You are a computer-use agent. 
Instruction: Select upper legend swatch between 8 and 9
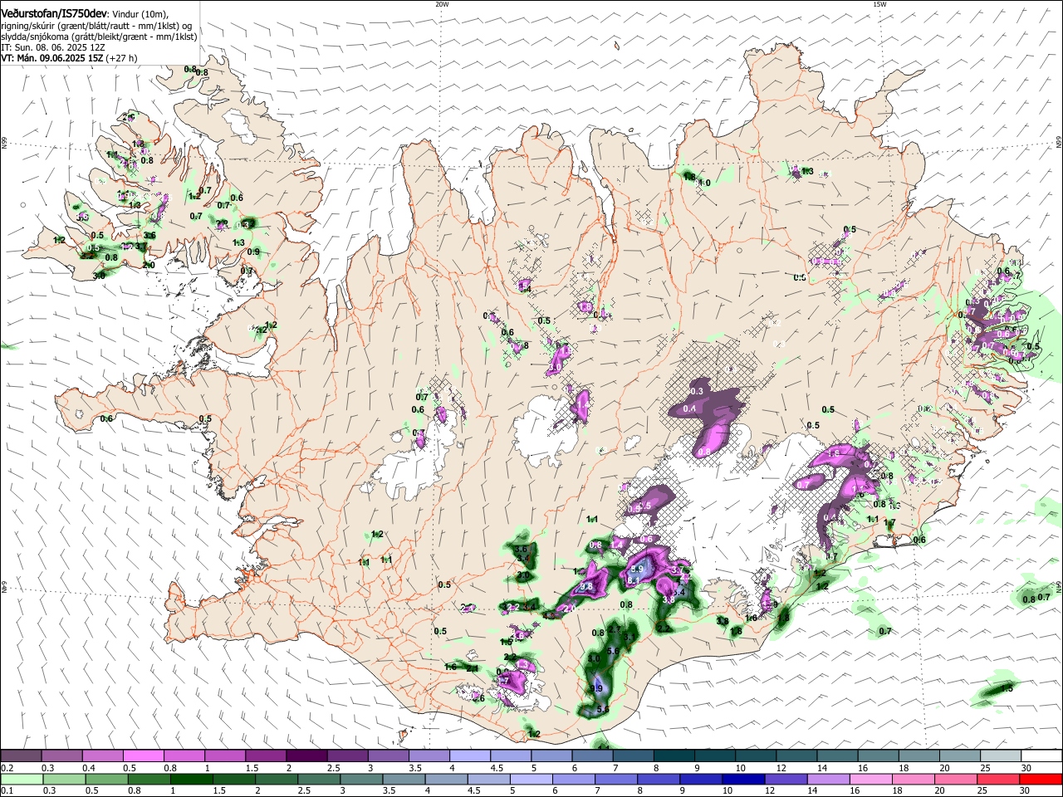tap(674, 756)
